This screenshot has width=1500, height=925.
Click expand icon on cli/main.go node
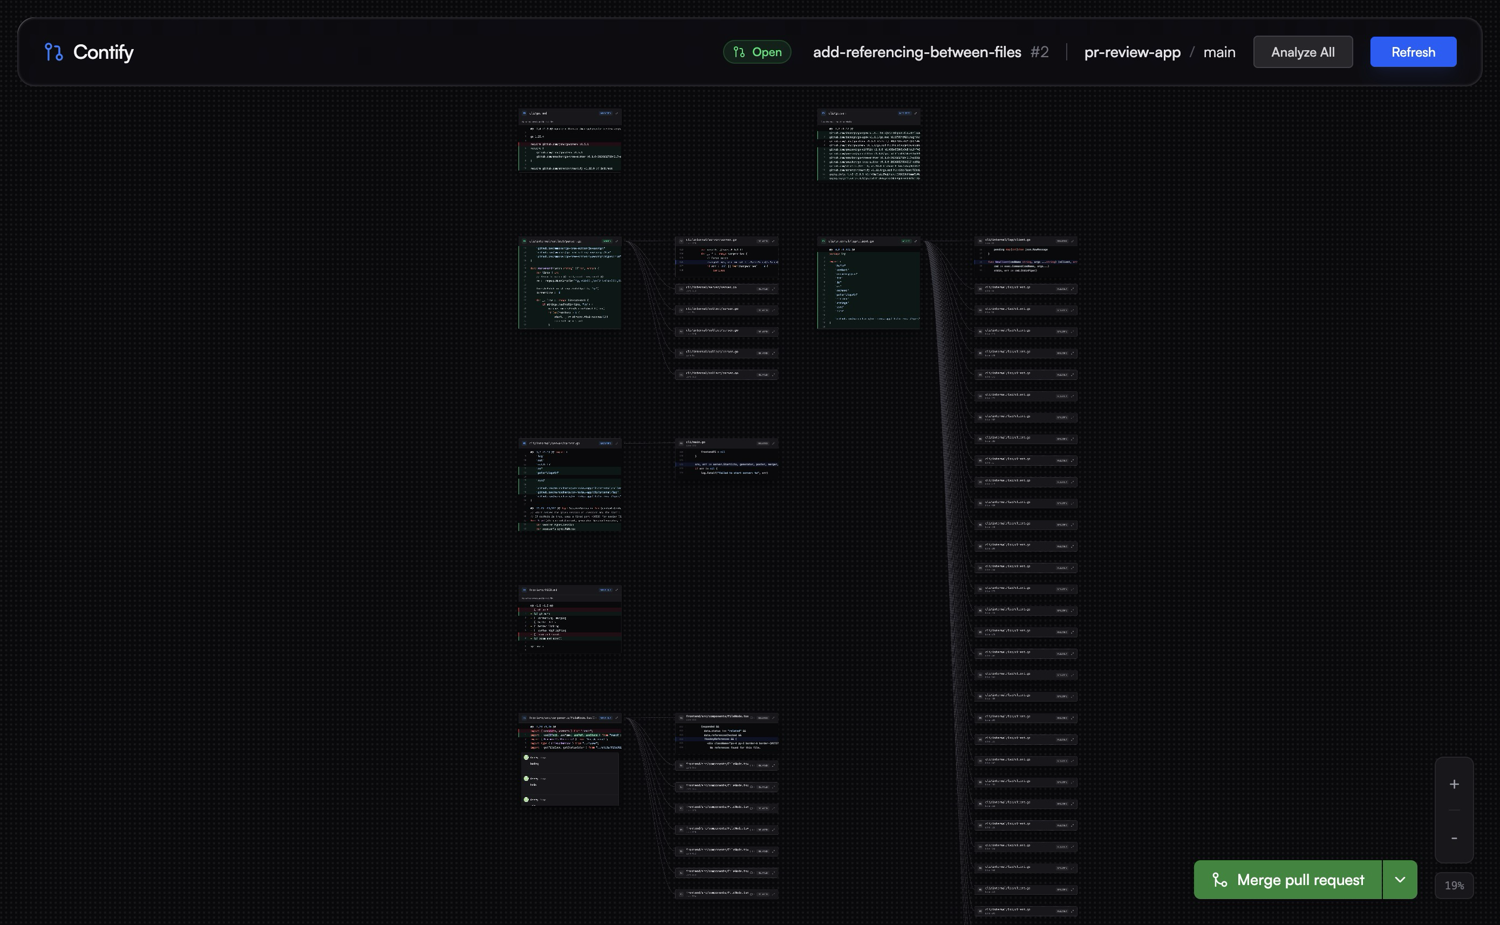tap(774, 443)
